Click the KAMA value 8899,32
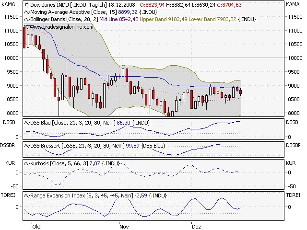The height and width of the screenshot is (230, 307). point(128,12)
